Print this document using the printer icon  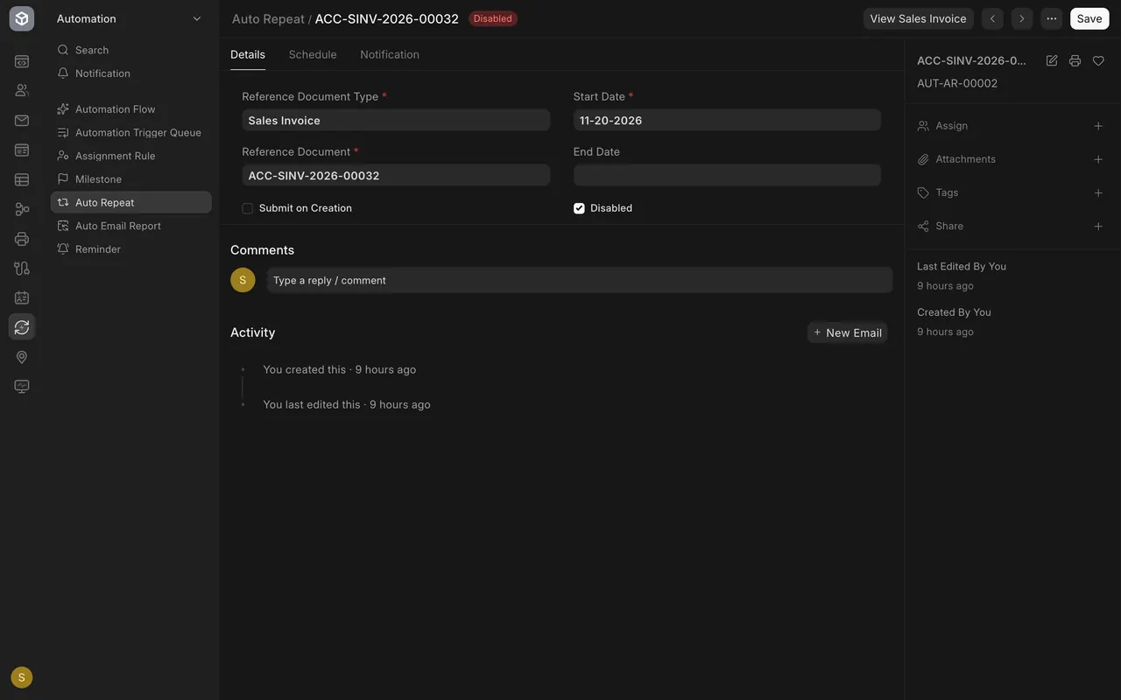[1075, 60]
